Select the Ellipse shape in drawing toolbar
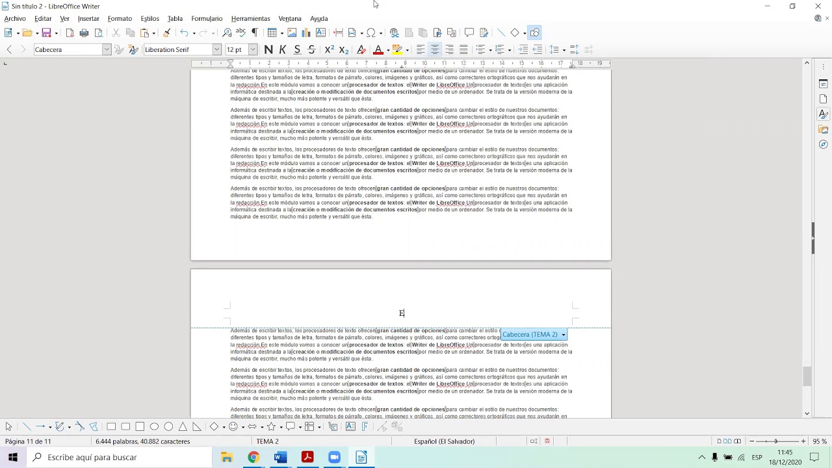Screen dimensions: 832x468 [x=154, y=426]
